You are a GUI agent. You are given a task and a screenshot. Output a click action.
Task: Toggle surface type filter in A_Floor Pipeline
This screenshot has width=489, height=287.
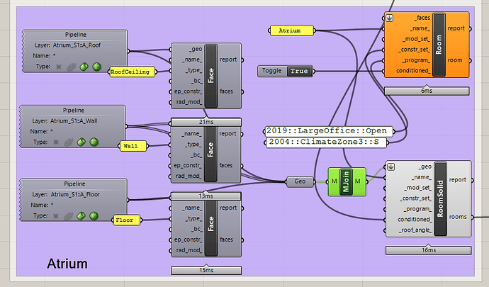(81, 216)
